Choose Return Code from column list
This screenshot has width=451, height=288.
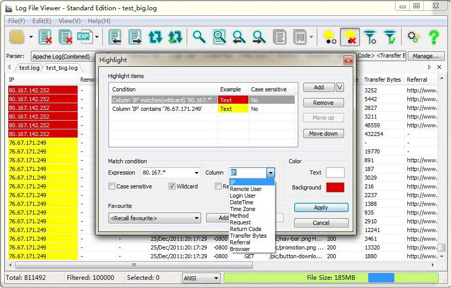click(x=245, y=229)
